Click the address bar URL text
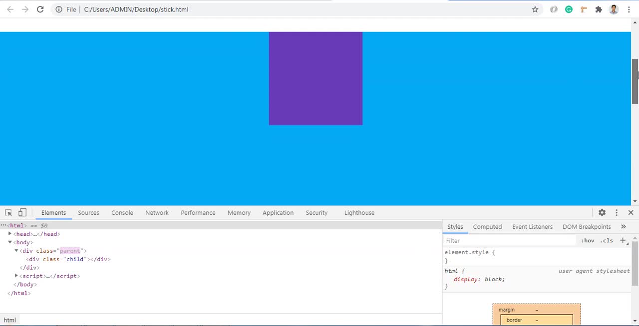 136,9
